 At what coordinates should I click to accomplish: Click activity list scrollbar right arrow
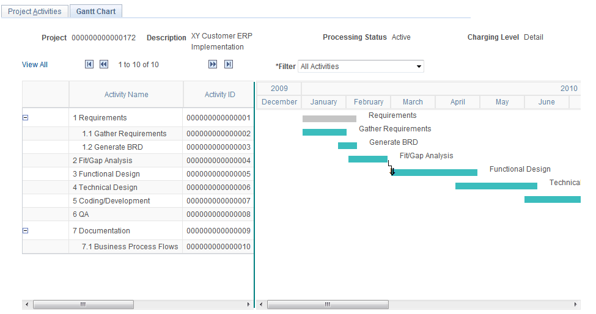point(249,304)
